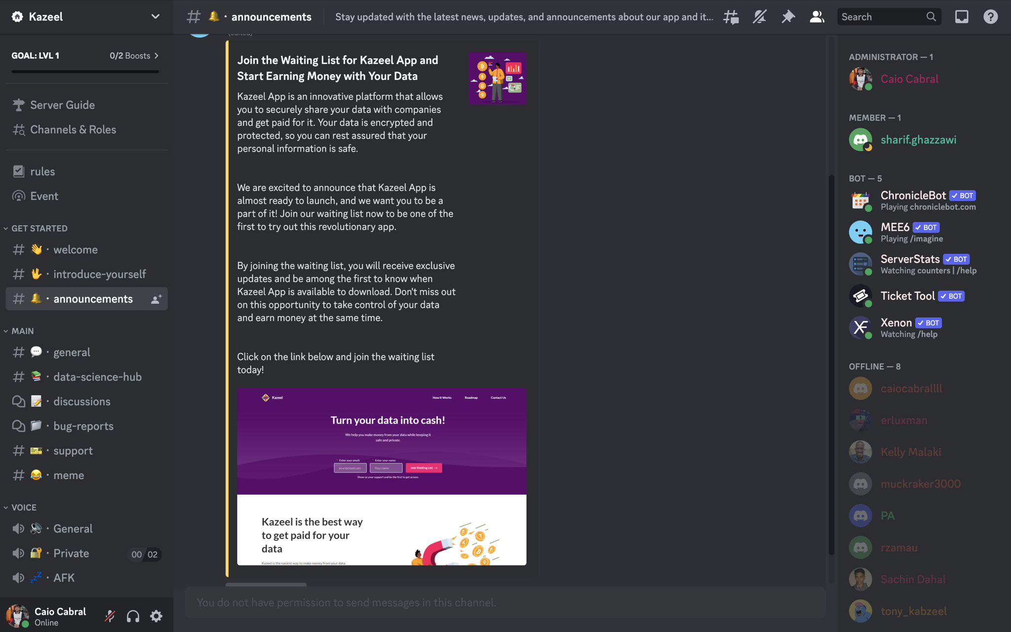Screen dimensions: 1011x632
Task: Open the Server Guide page
Action: pos(63,104)
